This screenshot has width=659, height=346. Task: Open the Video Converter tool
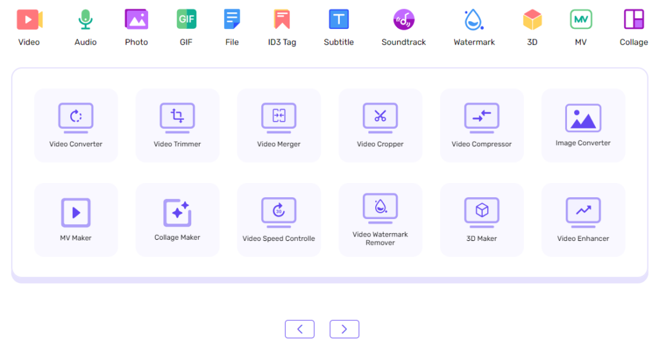pyautogui.click(x=76, y=125)
